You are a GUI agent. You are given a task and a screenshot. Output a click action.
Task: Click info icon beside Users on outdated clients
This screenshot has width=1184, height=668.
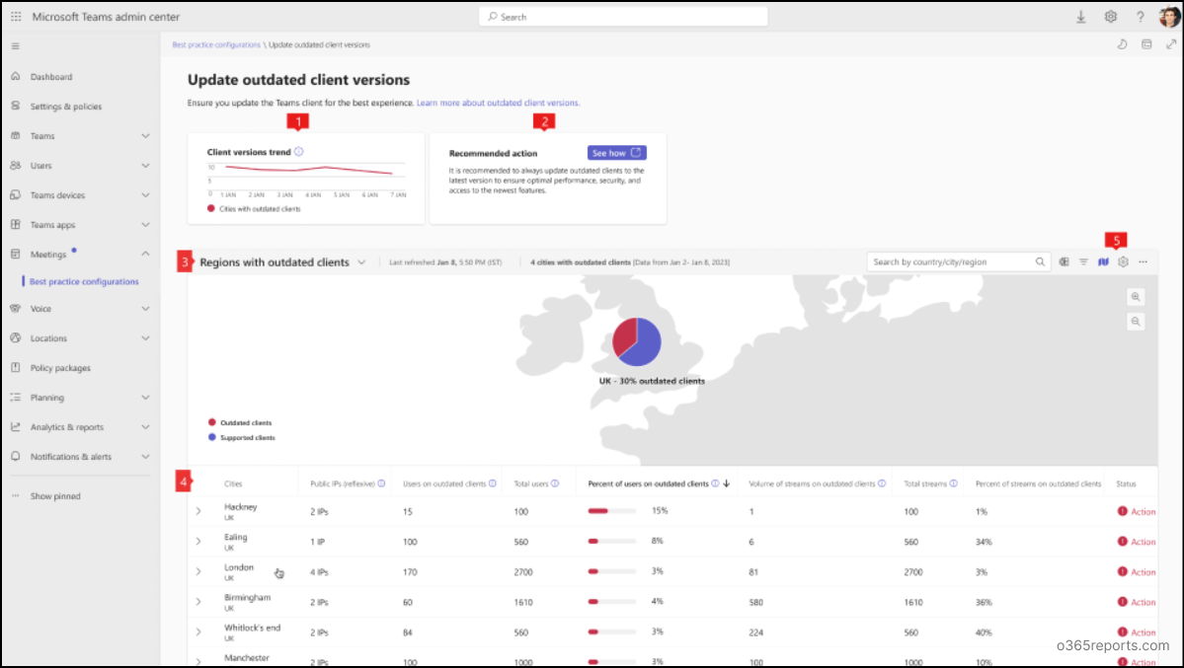click(493, 483)
